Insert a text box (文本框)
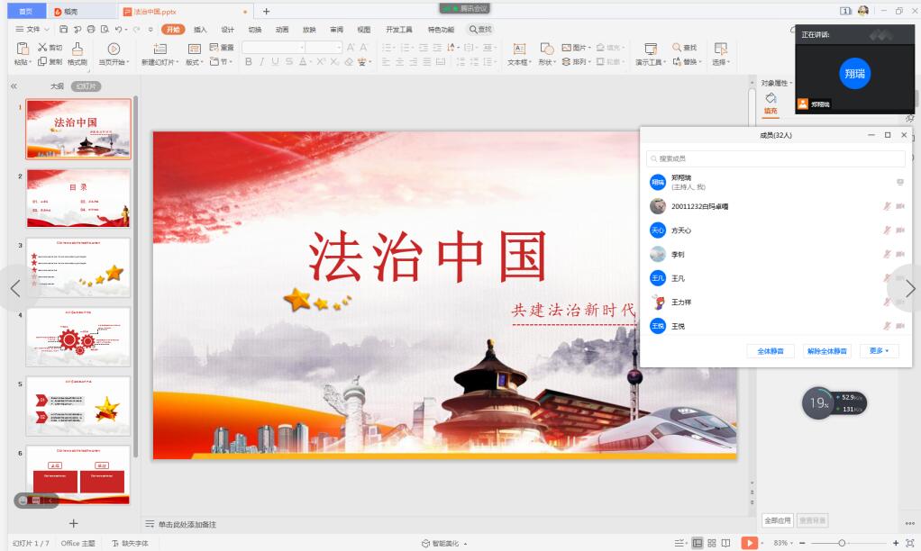This screenshot has height=551, width=921. click(x=519, y=49)
